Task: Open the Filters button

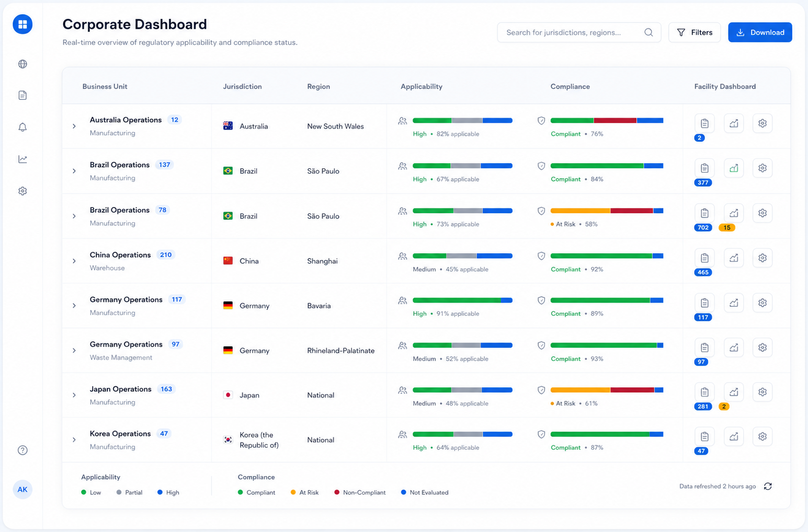Action: coord(695,32)
